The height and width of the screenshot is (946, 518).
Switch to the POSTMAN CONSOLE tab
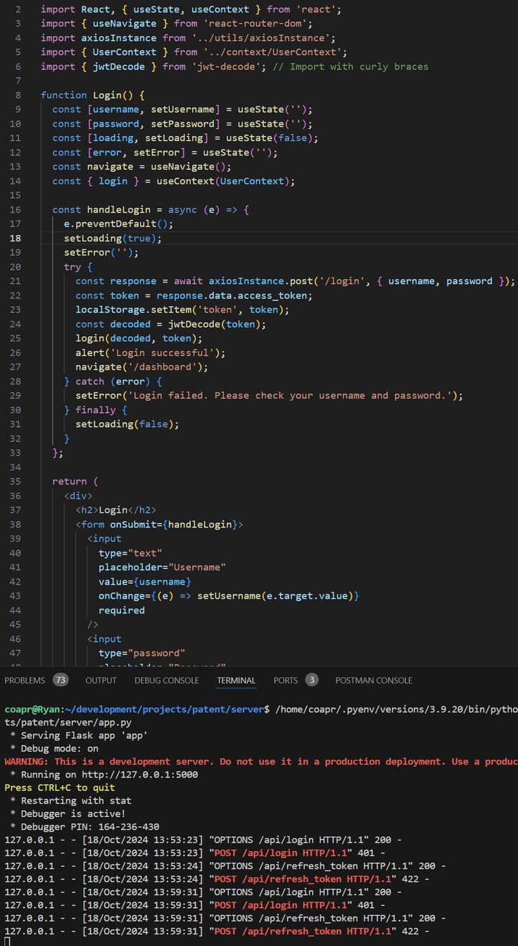tap(374, 680)
